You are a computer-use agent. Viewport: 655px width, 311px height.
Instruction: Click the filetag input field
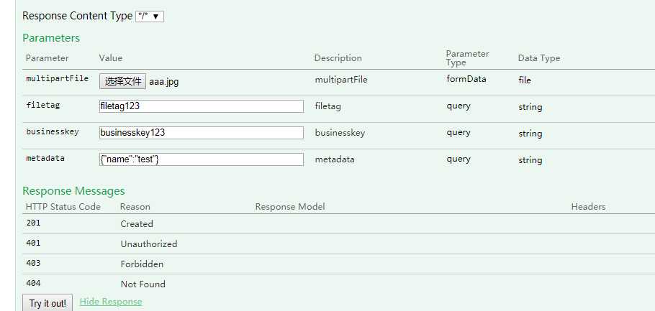[x=202, y=106]
